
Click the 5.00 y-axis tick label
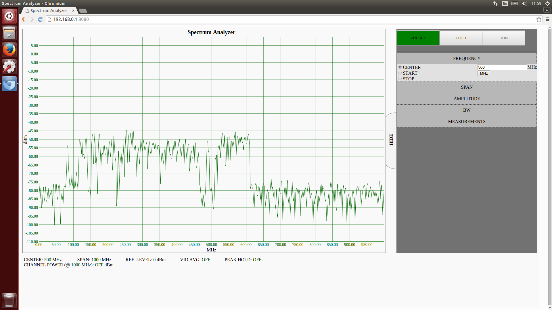34,46
